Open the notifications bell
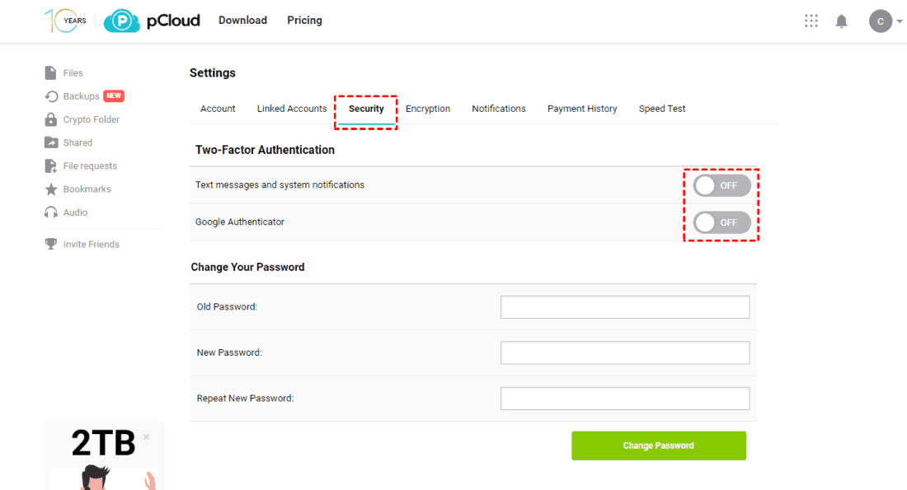The image size is (907, 490). (841, 21)
